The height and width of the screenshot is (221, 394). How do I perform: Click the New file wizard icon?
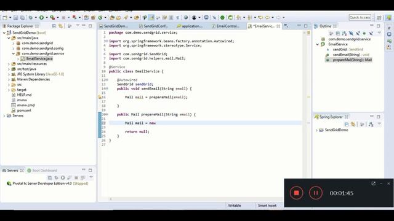(5, 18)
